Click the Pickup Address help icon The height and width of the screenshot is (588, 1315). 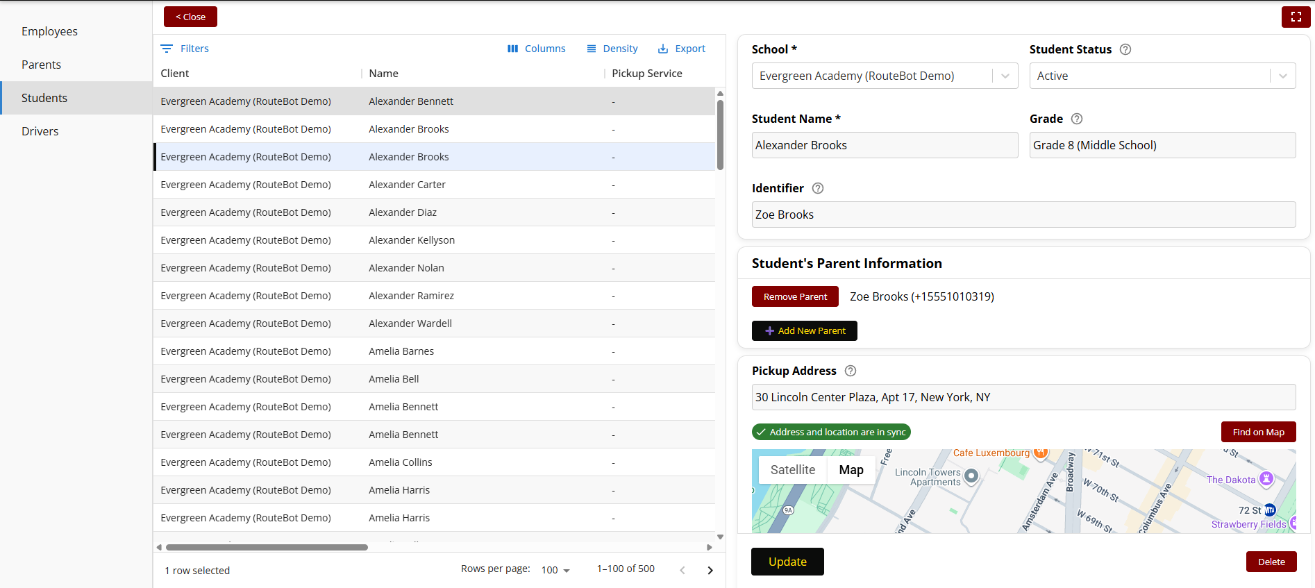[x=851, y=371]
